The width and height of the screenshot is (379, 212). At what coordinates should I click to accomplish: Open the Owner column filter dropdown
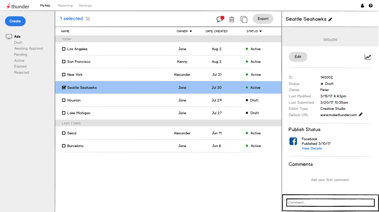coord(191,31)
